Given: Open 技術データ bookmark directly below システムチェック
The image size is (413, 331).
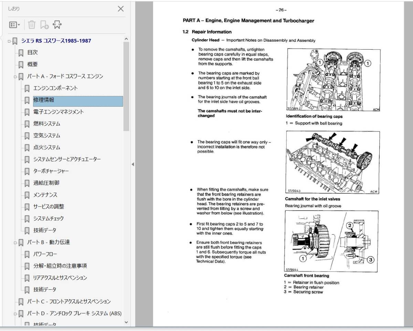Looking at the screenshot, I should pyautogui.click(x=45, y=231).
